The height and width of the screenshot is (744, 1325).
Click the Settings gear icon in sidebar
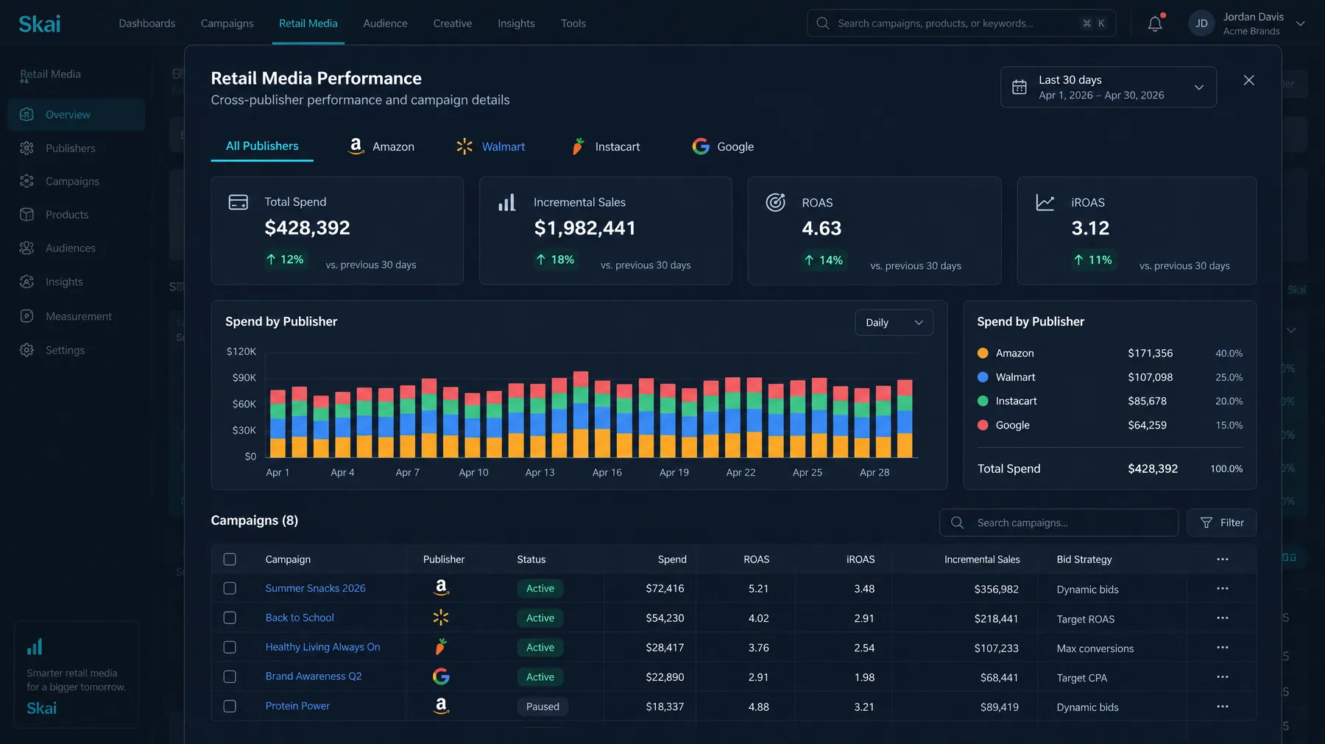[x=27, y=350]
